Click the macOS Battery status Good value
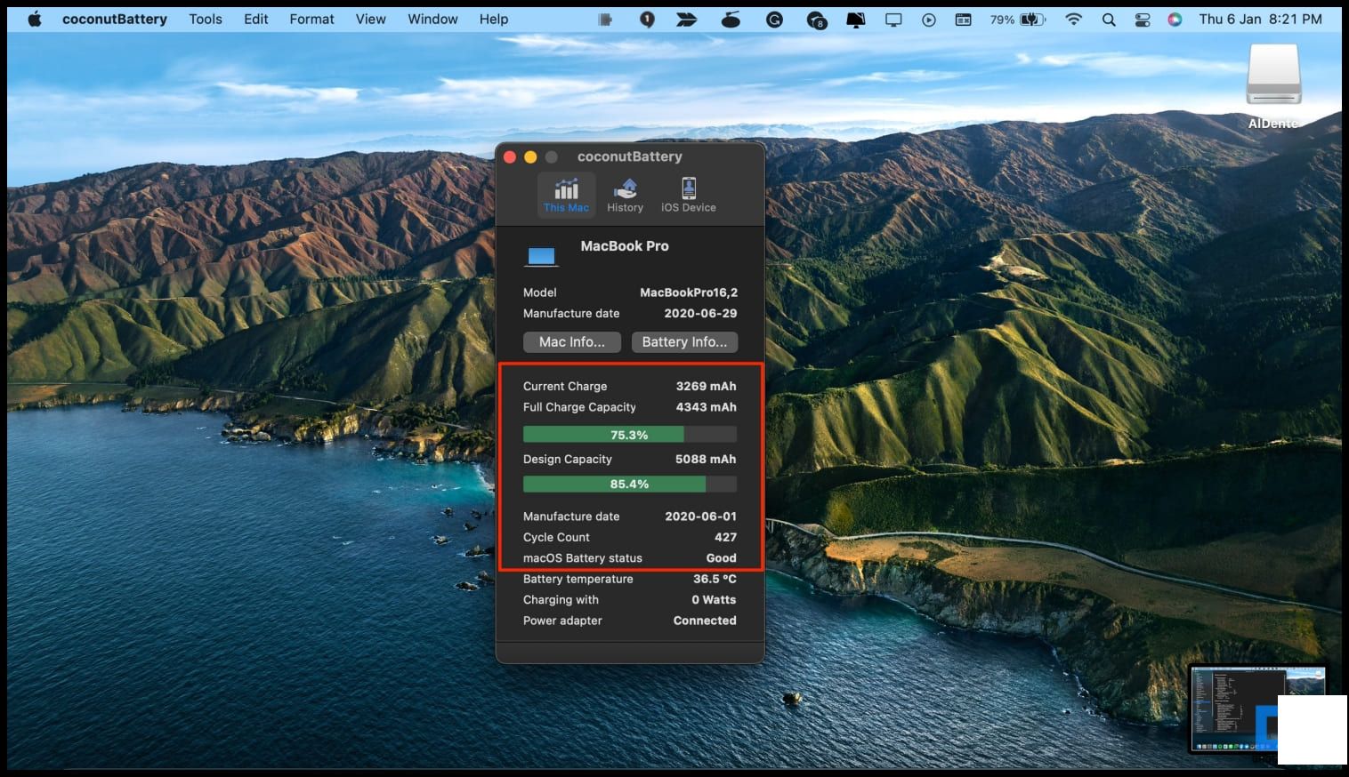Screen dimensions: 1349x777 721,558
